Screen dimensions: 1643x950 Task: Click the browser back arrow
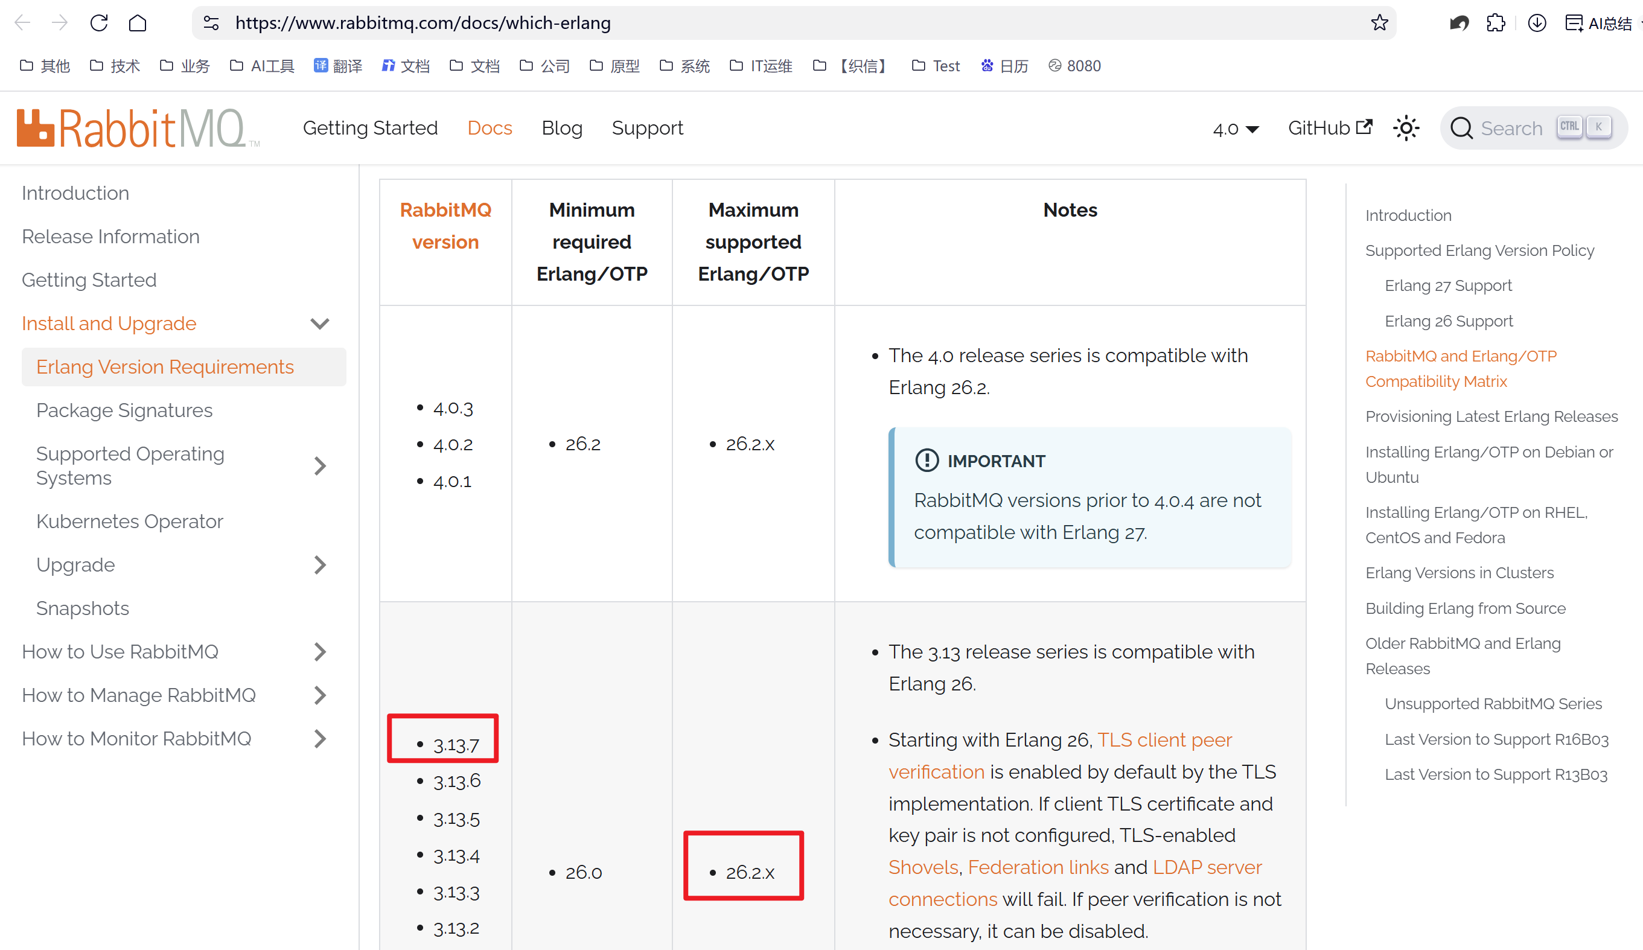click(x=23, y=23)
